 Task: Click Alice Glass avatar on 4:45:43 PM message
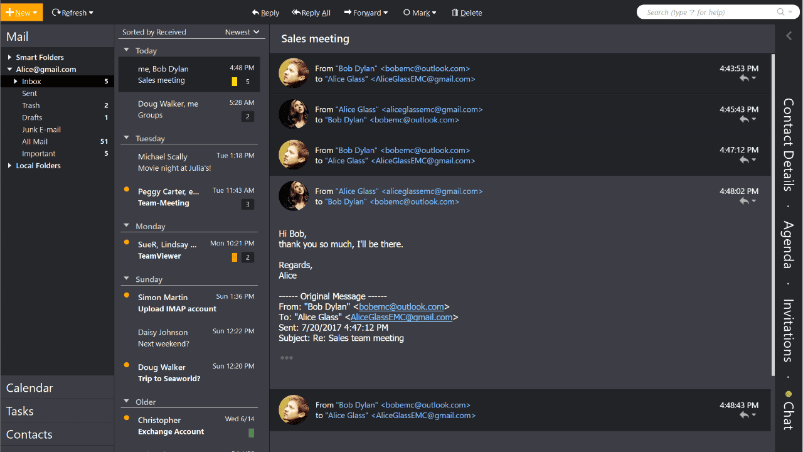tap(294, 114)
